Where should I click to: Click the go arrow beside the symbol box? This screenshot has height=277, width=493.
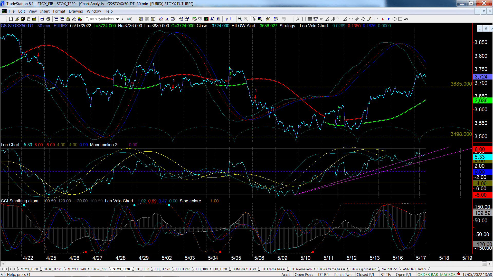(122, 19)
